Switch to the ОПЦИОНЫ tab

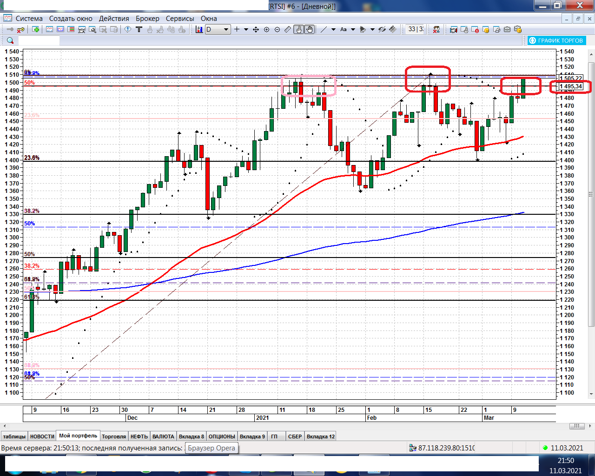coord(222,436)
